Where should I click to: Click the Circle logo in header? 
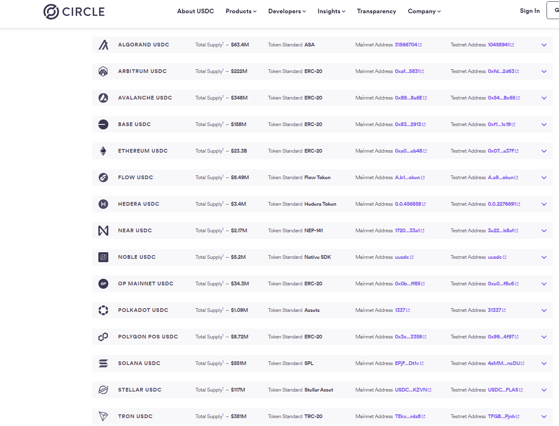(x=74, y=12)
